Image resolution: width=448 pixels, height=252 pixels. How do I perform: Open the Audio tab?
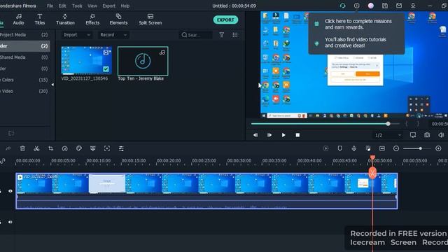(19, 19)
